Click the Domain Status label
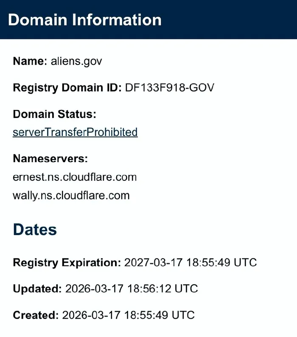297x337 pixels. pyautogui.click(x=55, y=114)
